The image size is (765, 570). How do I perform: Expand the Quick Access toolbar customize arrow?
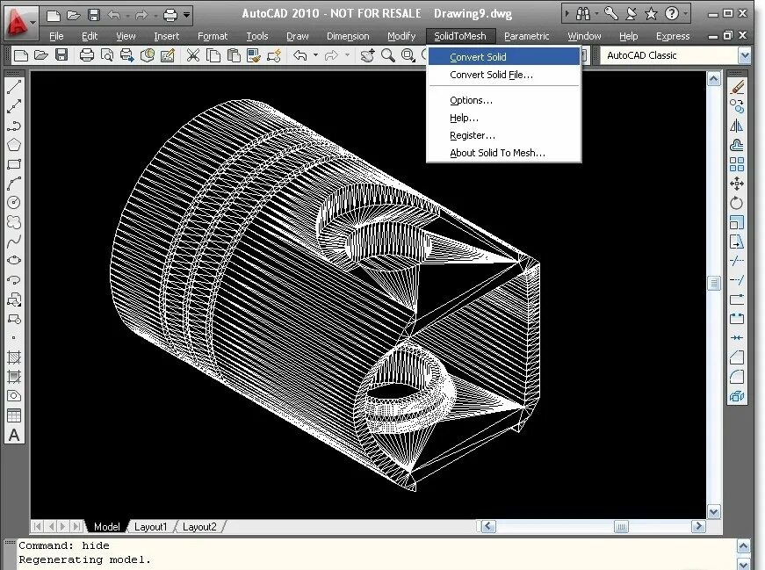click(186, 15)
